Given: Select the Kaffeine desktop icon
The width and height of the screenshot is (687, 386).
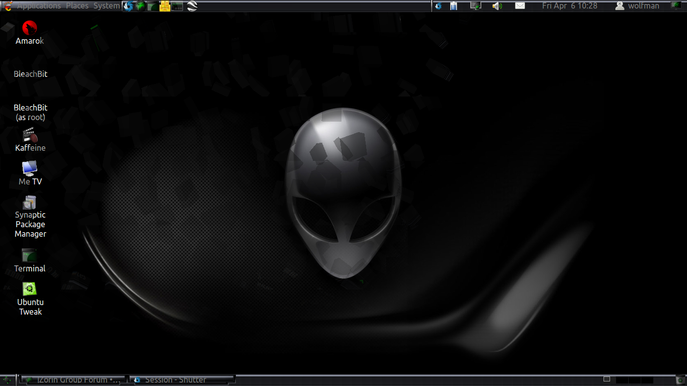Looking at the screenshot, I should point(30,140).
